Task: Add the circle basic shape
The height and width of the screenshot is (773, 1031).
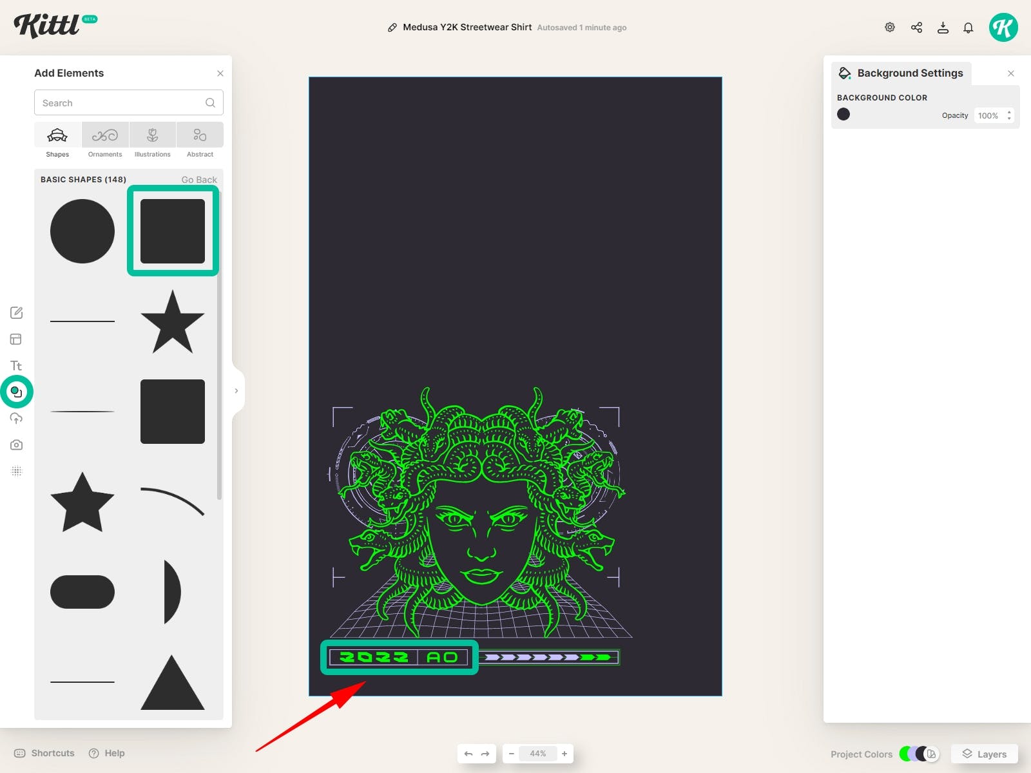Action: coord(82,231)
